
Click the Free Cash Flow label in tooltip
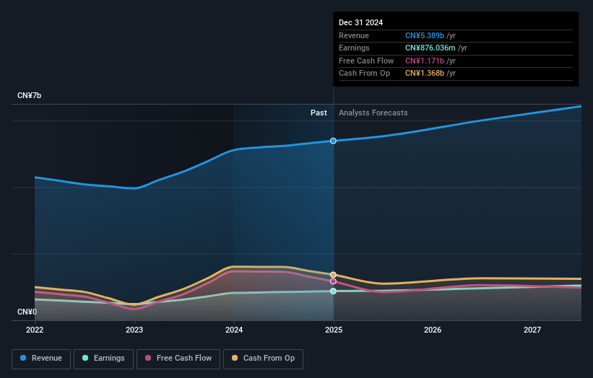[x=366, y=61]
